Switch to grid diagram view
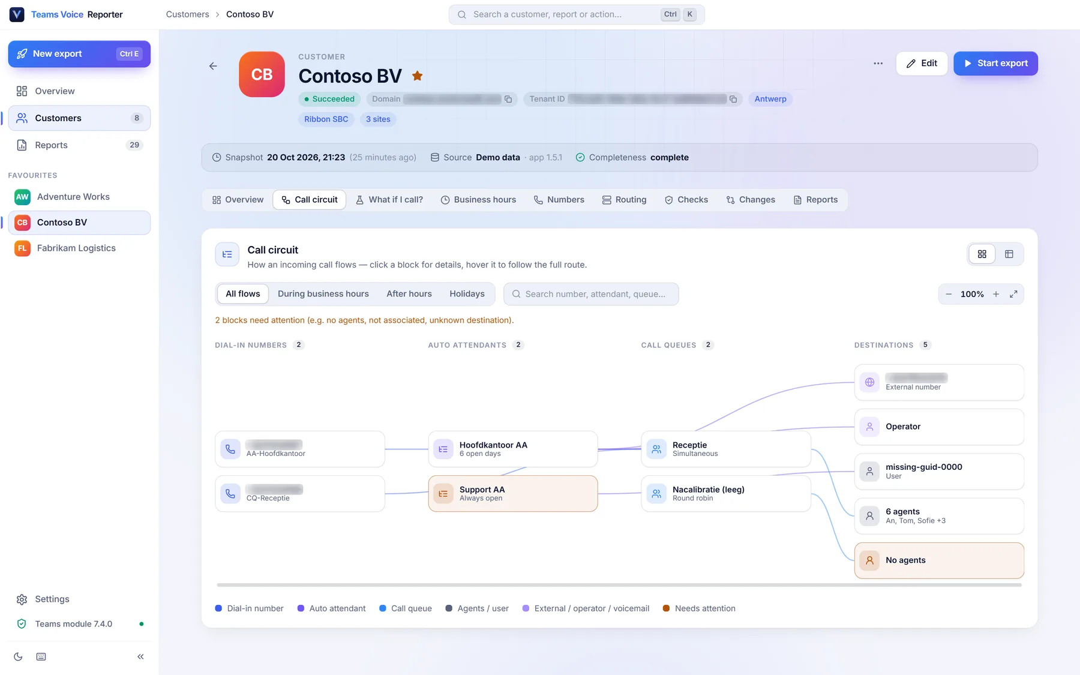 982,254
